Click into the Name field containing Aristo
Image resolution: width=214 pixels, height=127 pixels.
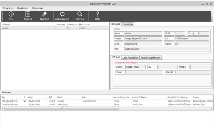143,33
